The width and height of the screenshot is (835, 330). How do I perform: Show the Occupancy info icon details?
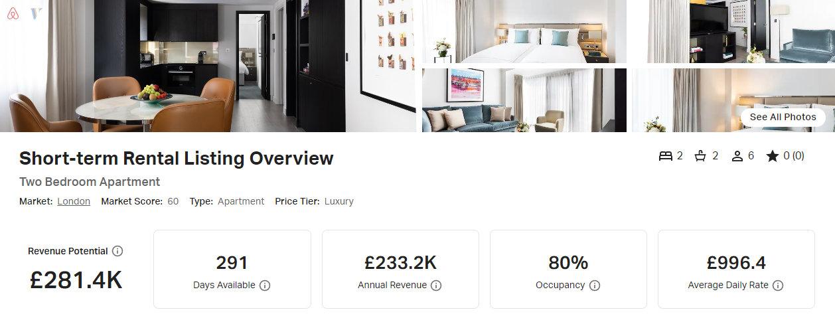coord(595,286)
